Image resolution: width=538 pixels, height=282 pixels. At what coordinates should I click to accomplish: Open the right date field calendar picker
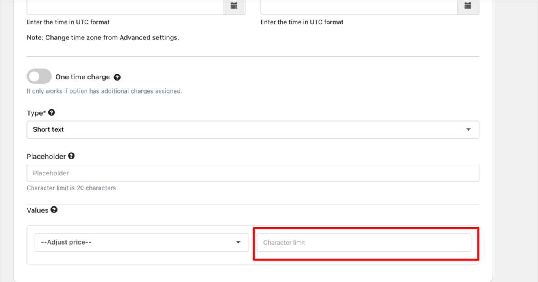tap(468, 6)
